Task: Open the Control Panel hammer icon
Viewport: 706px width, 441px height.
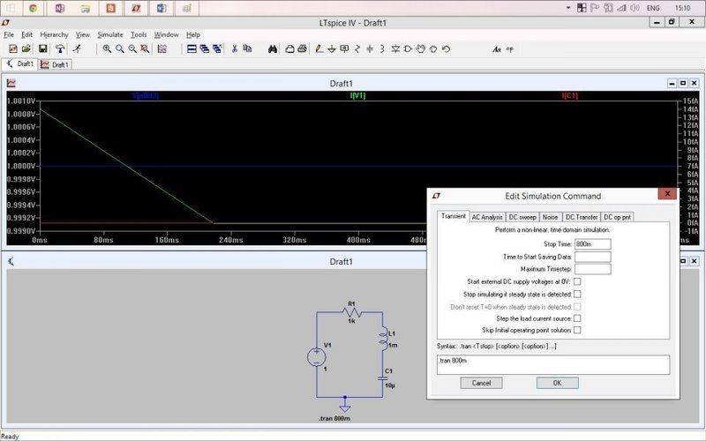Action: [x=60, y=49]
